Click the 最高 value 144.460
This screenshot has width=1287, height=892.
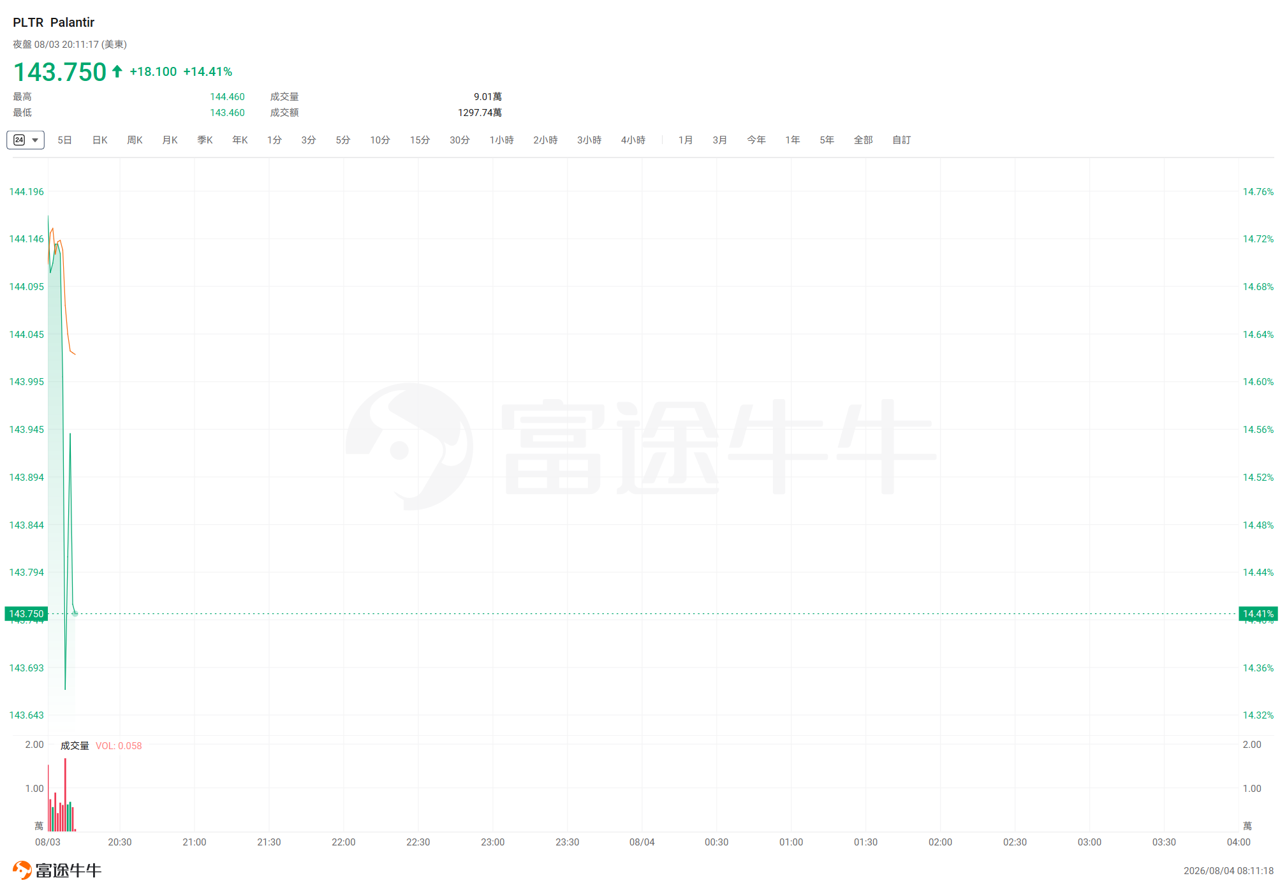[228, 97]
